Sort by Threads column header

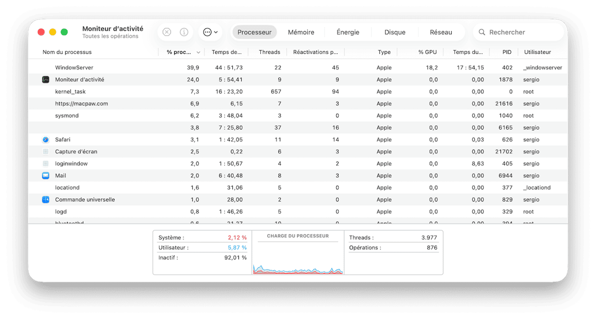[x=270, y=52]
